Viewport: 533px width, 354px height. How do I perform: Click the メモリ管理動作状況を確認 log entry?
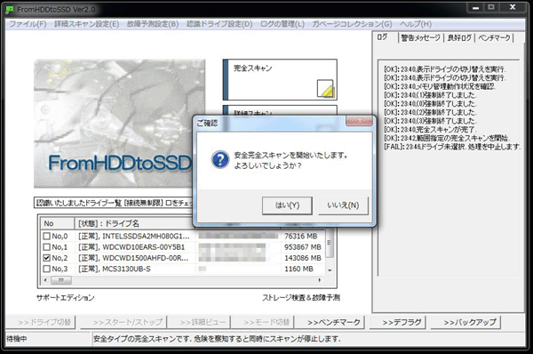click(440, 86)
